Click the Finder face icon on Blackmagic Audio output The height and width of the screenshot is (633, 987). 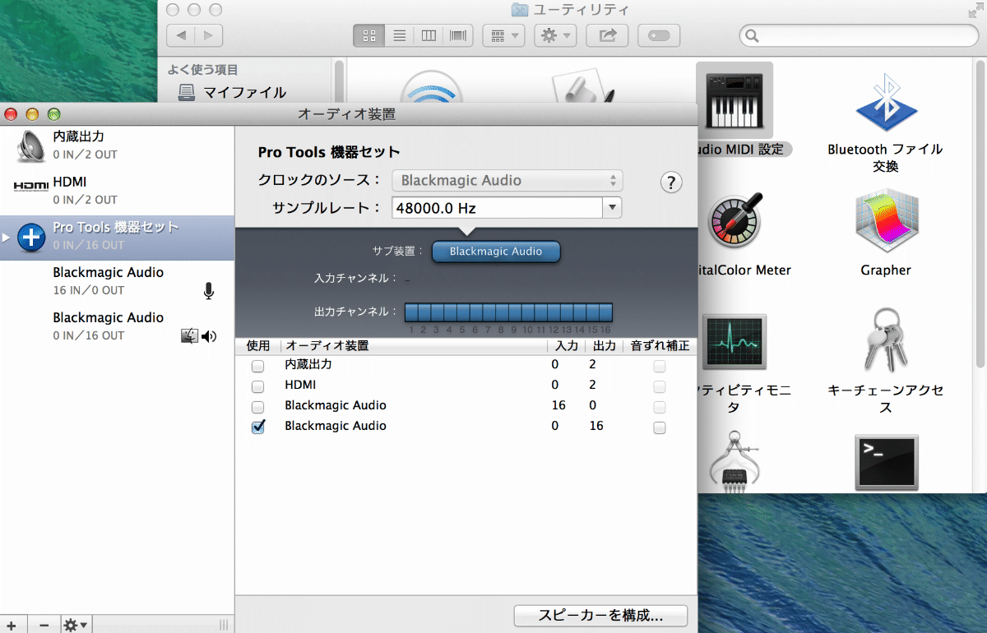[190, 335]
